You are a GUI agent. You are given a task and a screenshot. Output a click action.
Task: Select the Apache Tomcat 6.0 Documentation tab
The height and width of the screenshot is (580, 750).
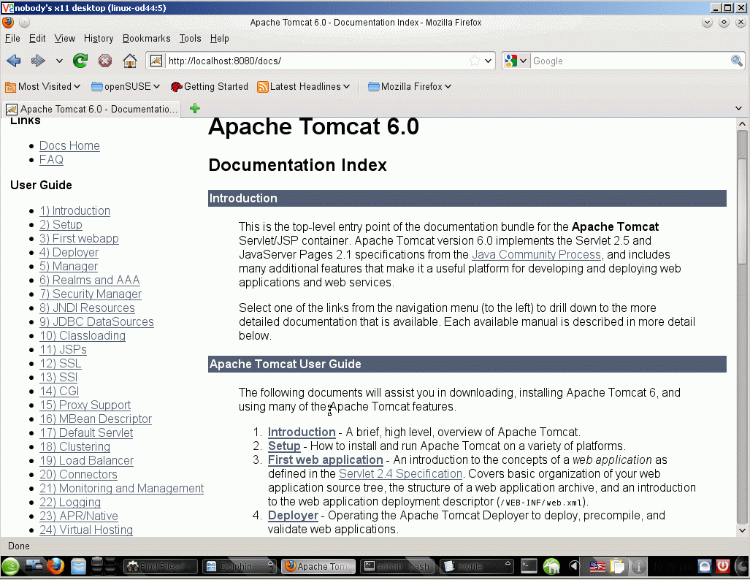tap(91, 109)
